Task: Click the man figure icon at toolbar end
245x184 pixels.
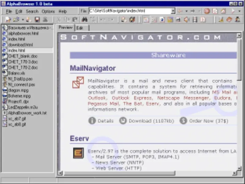Action: click(x=238, y=20)
